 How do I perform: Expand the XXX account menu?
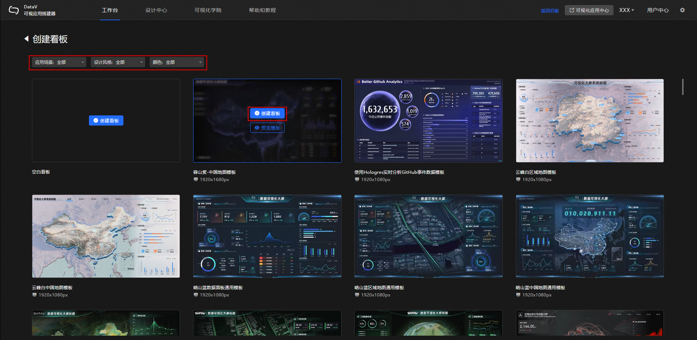pos(627,10)
